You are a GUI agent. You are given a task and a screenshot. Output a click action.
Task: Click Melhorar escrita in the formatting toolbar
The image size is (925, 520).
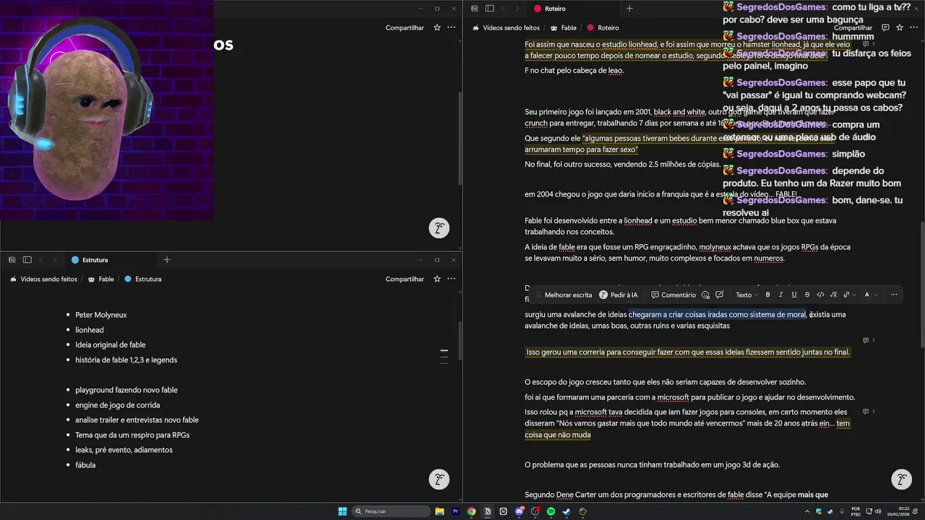(563, 295)
